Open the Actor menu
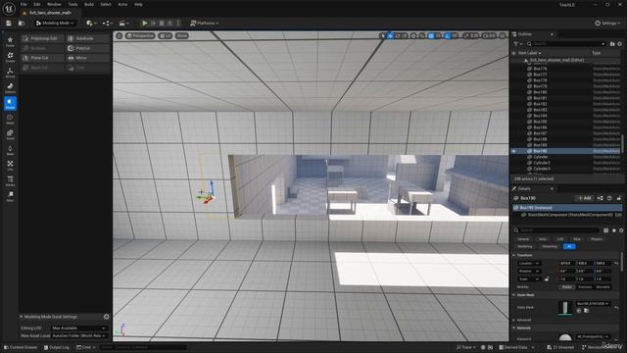Image resolution: width=627 pixels, height=353 pixels. (122, 4)
